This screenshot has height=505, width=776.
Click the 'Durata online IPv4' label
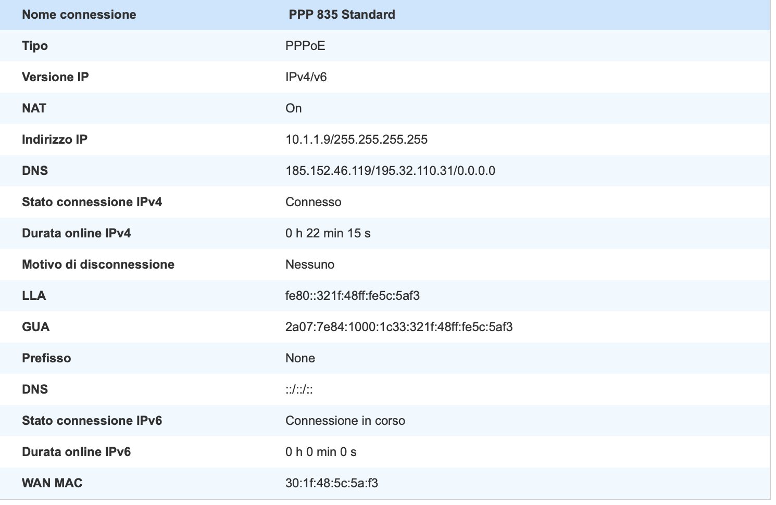click(76, 233)
